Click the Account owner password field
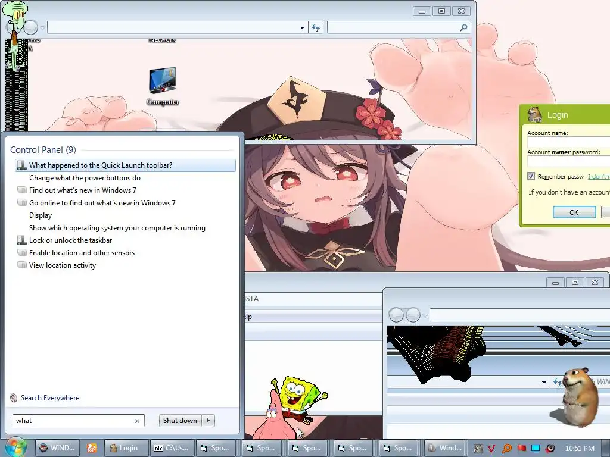Viewport: 610px width, 457px height. (569, 162)
